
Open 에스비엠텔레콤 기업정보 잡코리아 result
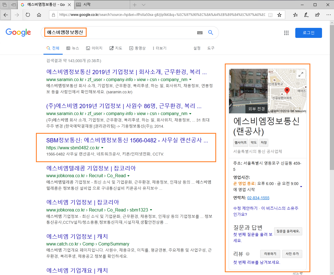point(91,168)
